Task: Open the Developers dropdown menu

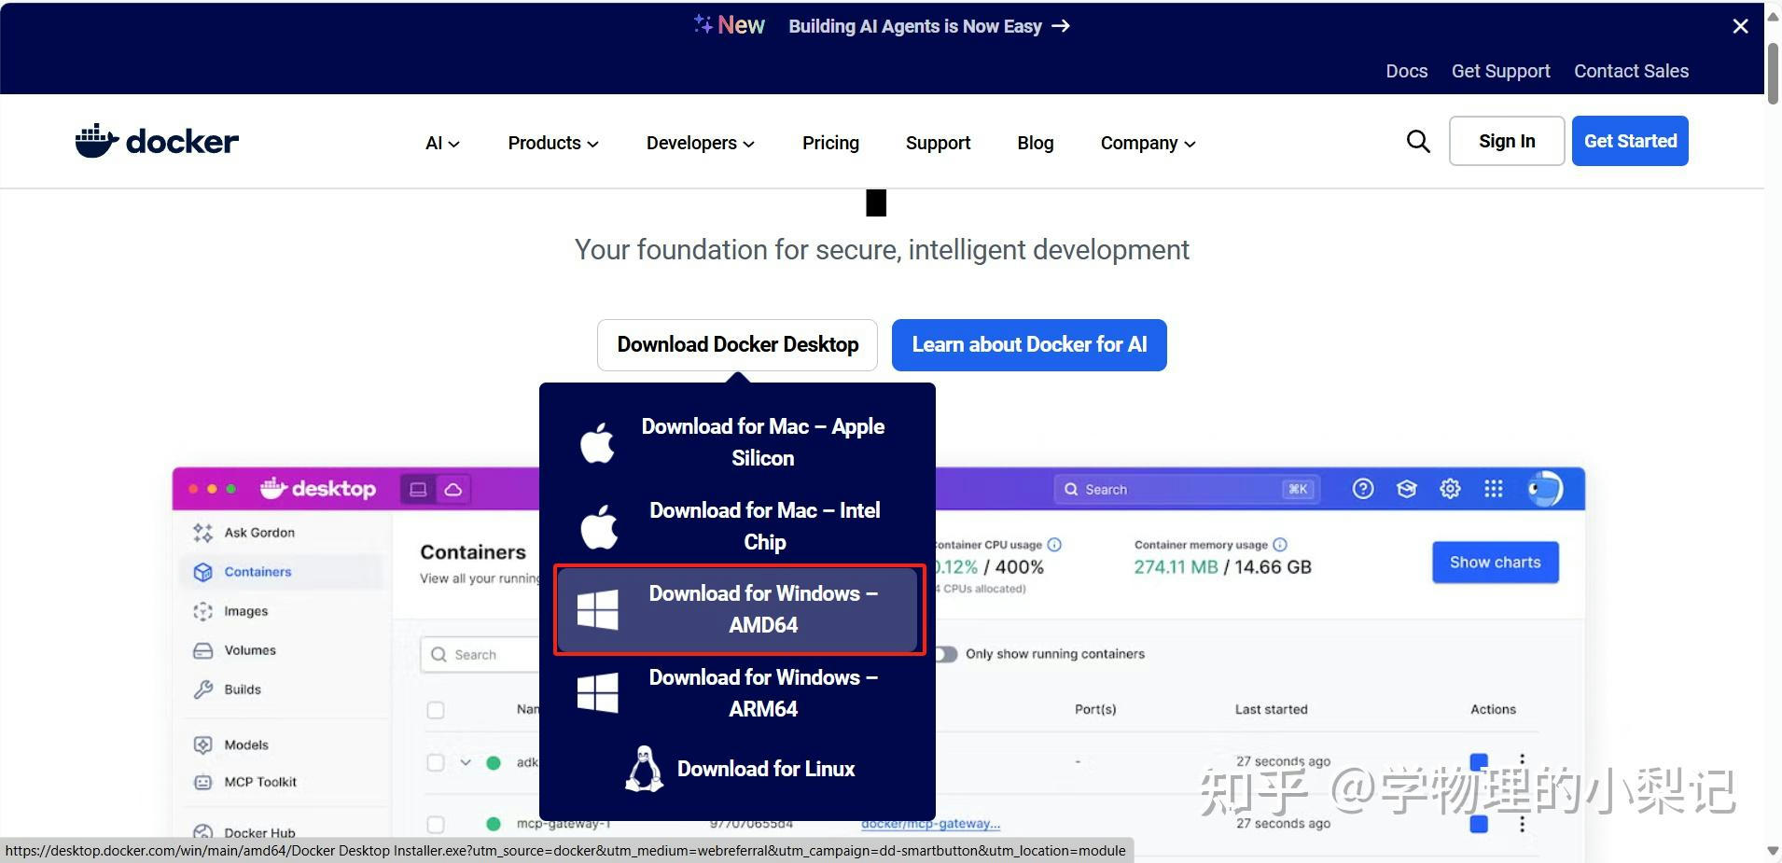Action: coord(700,143)
